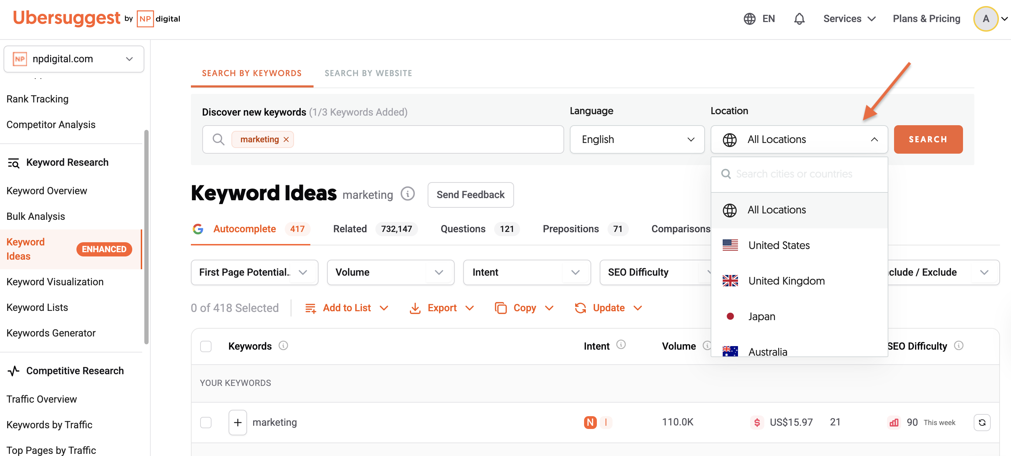The image size is (1011, 456).
Task: Switch to Search by Website tab
Action: 368,73
